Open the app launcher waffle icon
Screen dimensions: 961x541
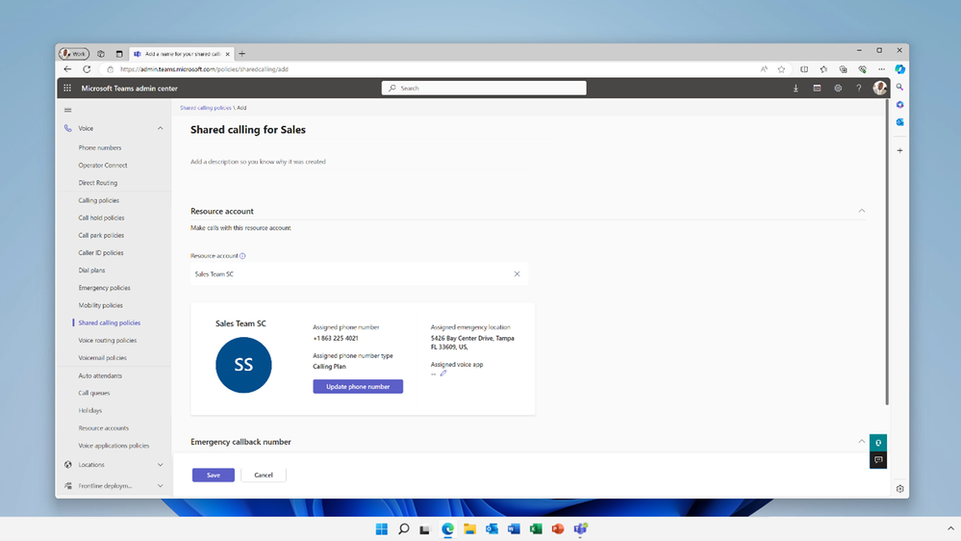[x=67, y=89]
